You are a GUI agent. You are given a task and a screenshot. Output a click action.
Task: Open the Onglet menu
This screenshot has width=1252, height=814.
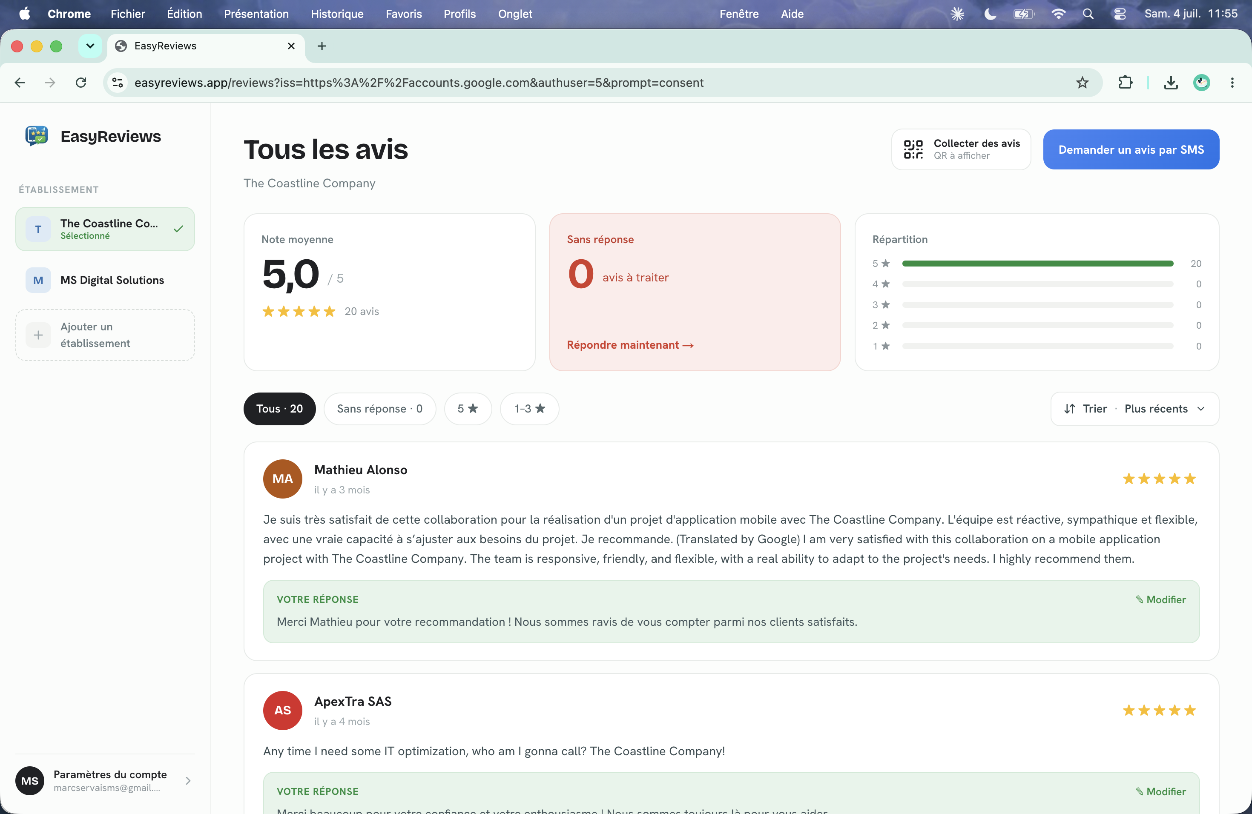515,14
